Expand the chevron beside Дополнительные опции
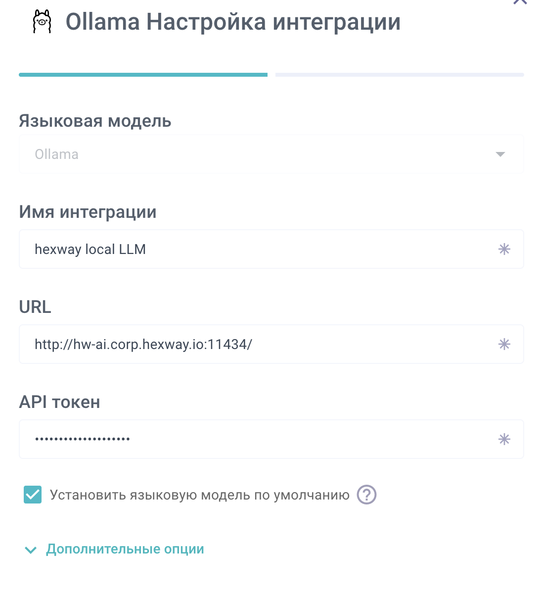This screenshot has width=540, height=603. (31, 550)
